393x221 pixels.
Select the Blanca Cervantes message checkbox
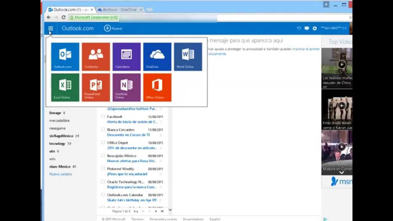pyautogui.click(x=103, y=130)
